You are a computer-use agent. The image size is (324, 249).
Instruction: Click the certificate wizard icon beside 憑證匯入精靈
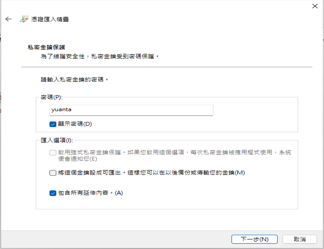click(24, 19)
